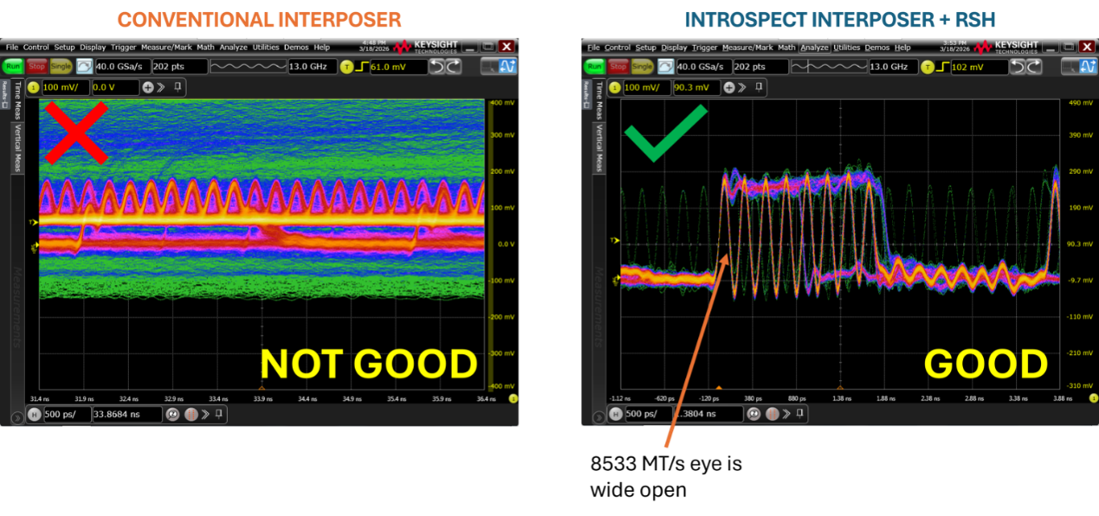1099x516 pixels.
Task: Click the green Run button on left scope
Action: point(14,67)
